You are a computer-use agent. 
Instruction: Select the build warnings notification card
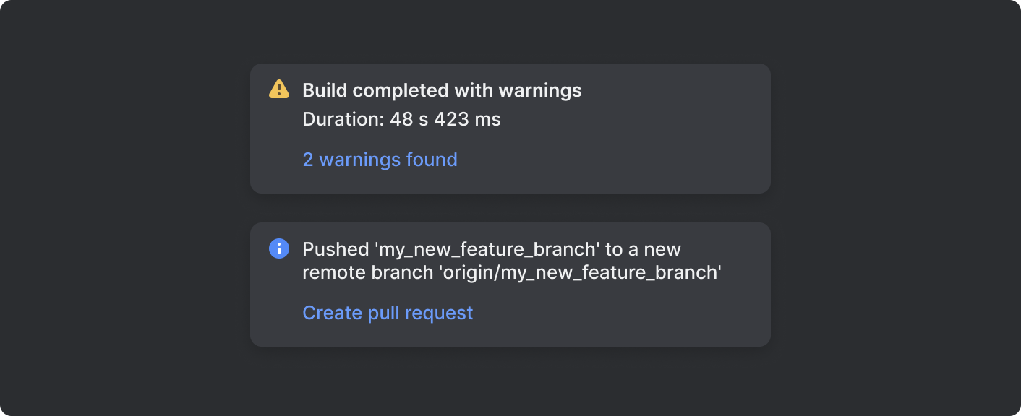510,128
